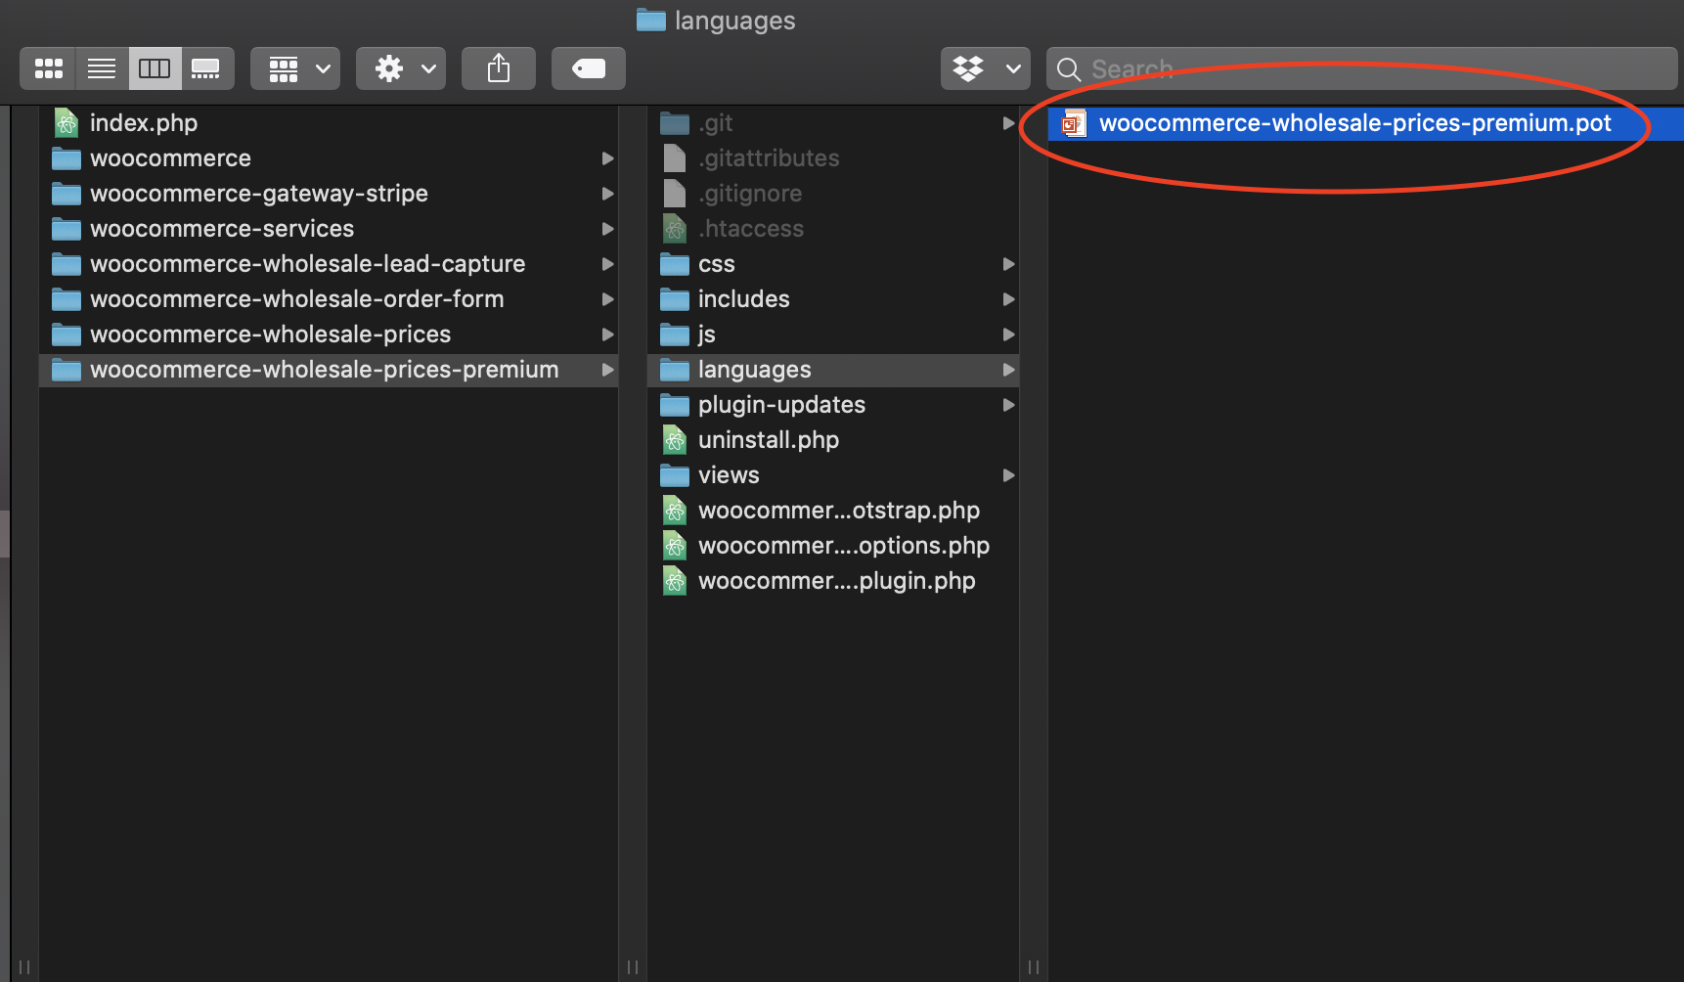
Task: Click the search magnifier icon
Action: pyautogui.click(x=1068, y=68)
